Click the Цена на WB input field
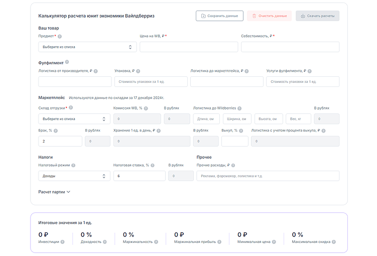This screenshot has height=256, width=377. (189, 47)
